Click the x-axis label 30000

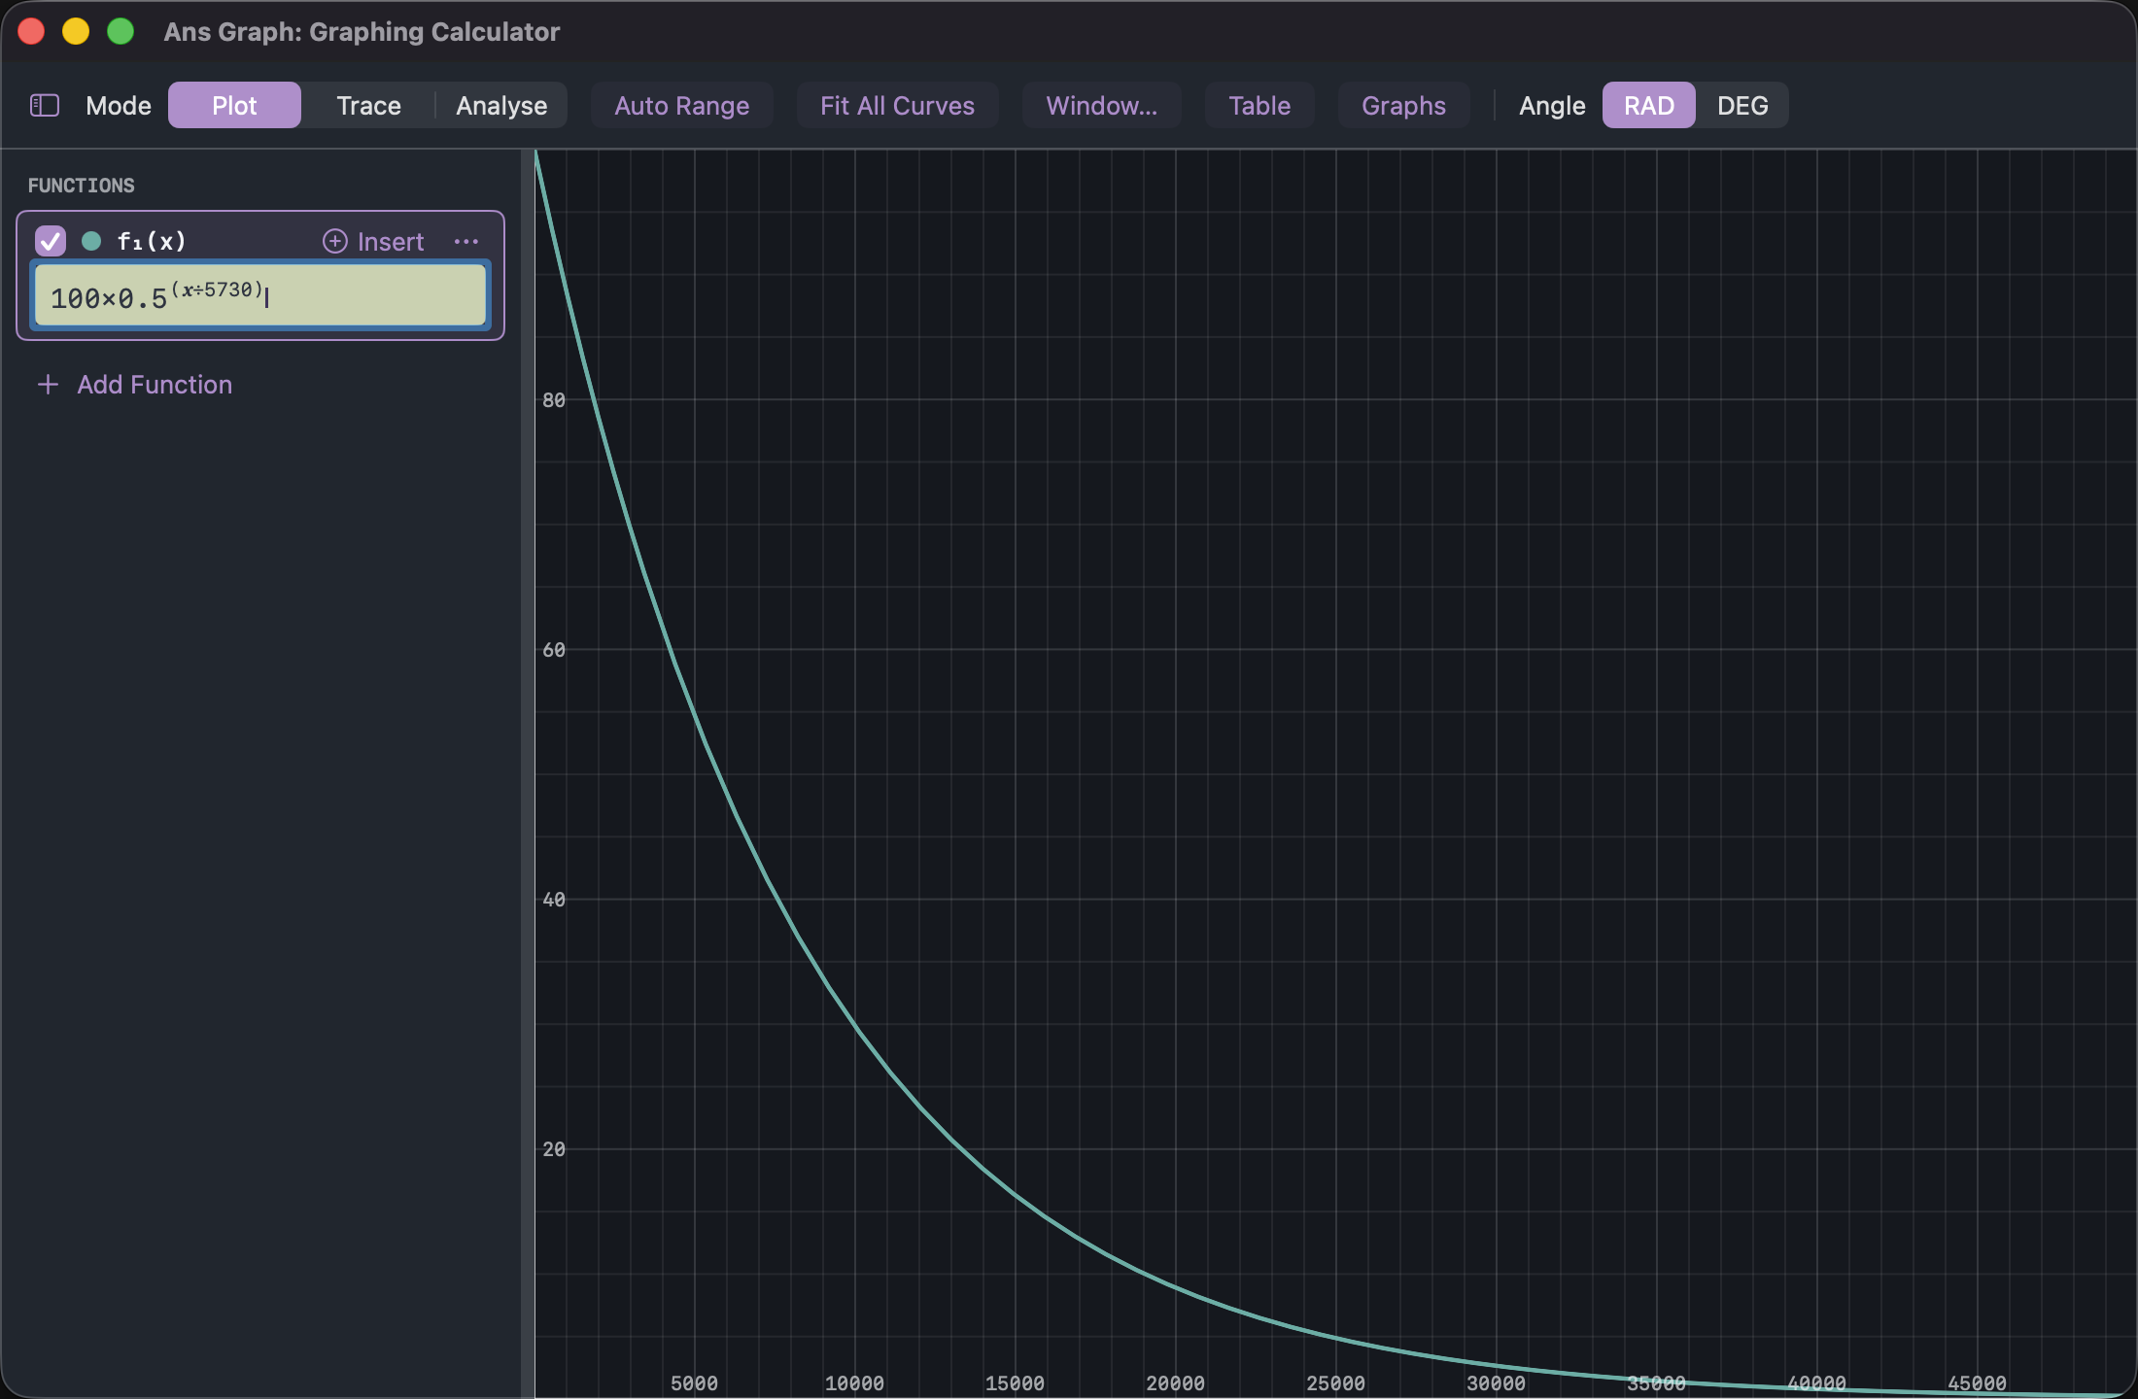pyautogui.click(x=1497, y=1382)
